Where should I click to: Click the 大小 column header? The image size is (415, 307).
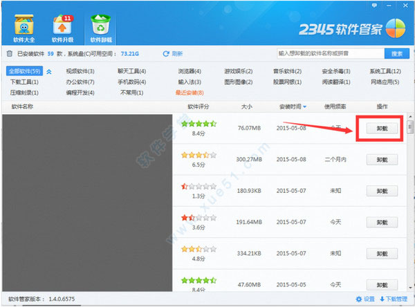pyautogui.click(x=247, y=106)
